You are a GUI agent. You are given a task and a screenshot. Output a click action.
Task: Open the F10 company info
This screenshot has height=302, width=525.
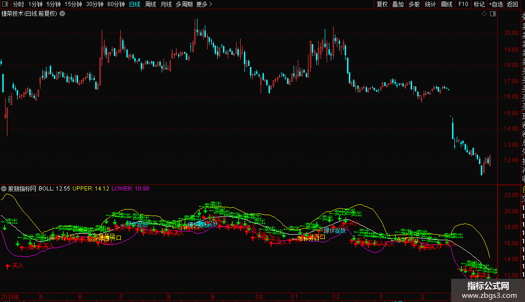tap(463, 4)
